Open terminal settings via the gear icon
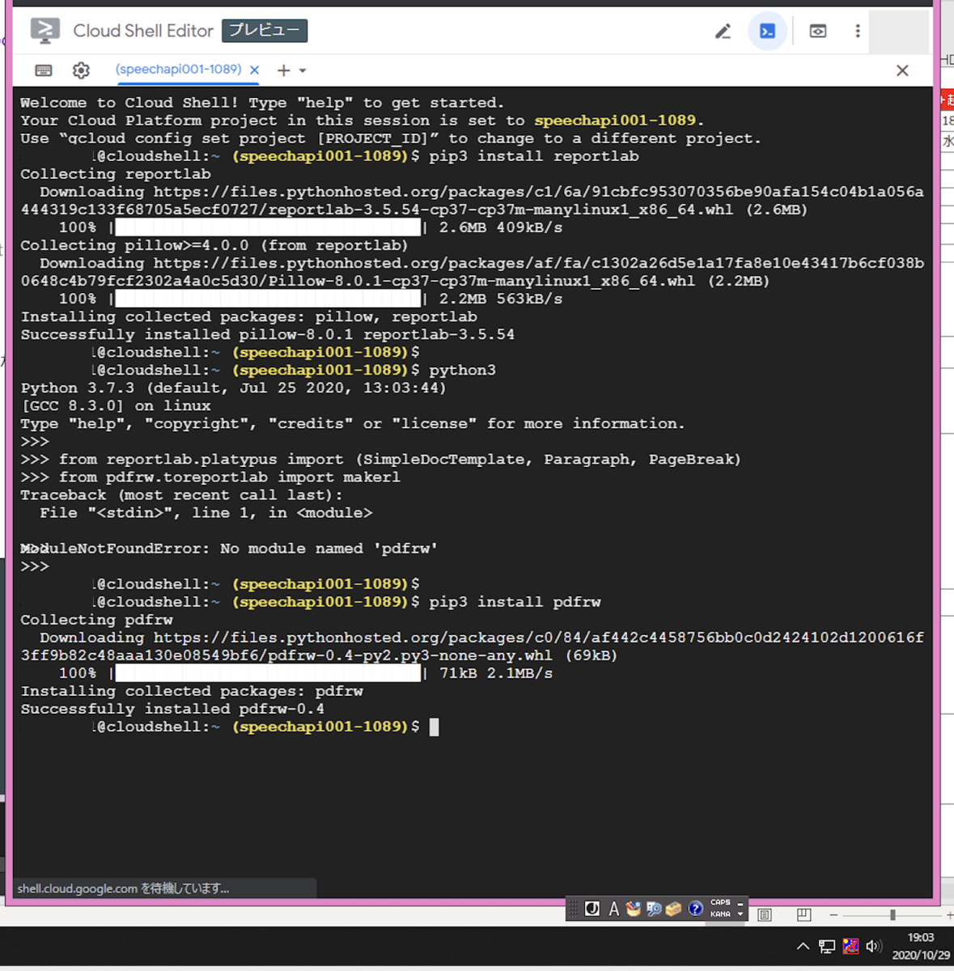The image size is (954, 971). point(81,70)
